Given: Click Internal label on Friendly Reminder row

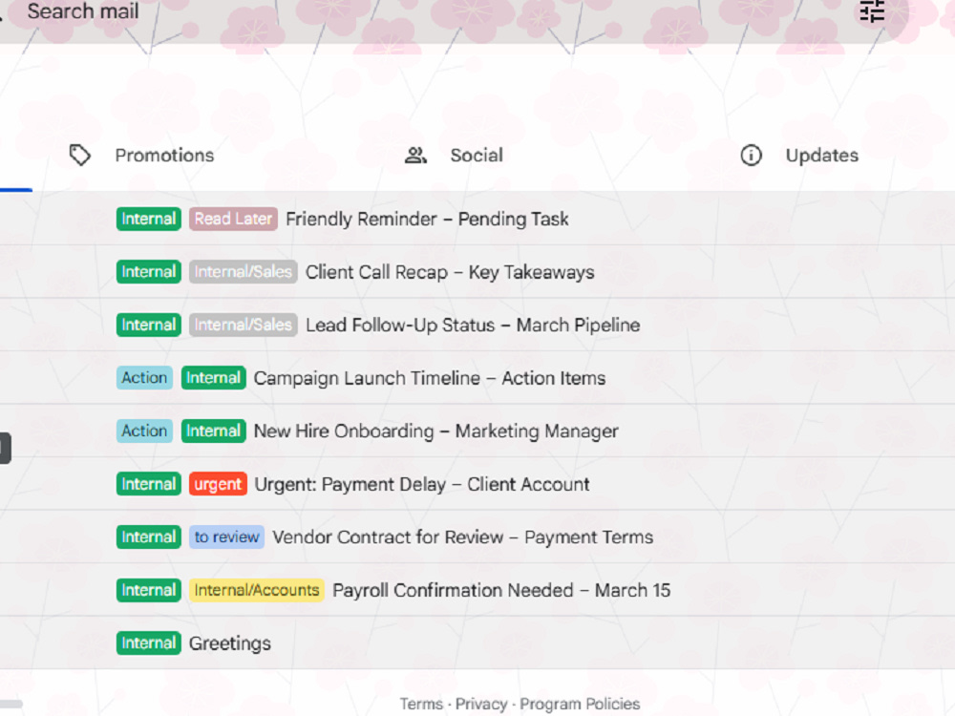Looking at the screenshot, I should point(149,219).
